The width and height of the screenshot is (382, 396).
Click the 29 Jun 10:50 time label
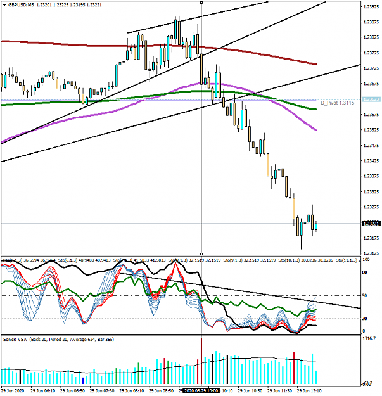point(250,390)
